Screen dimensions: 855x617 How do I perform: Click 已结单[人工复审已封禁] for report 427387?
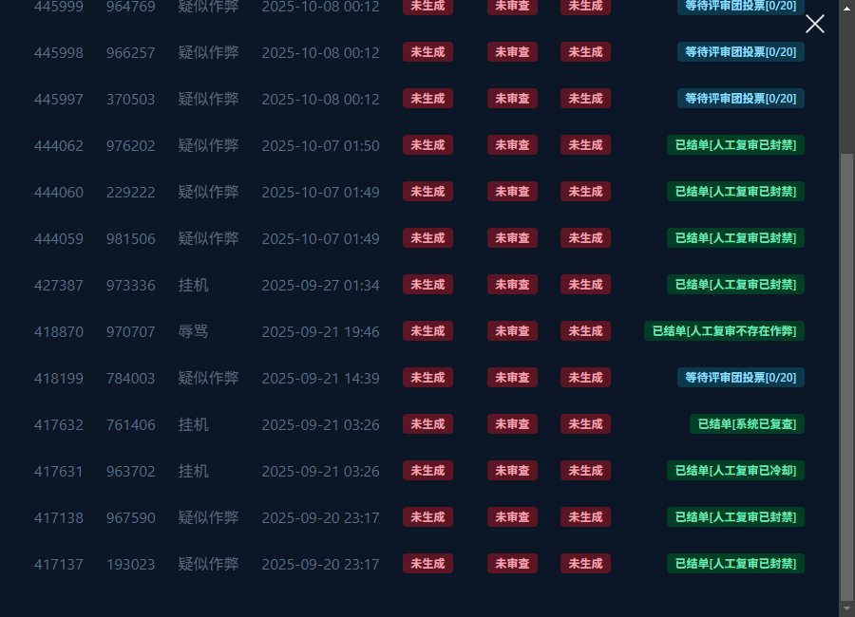(x=735, y=285)
